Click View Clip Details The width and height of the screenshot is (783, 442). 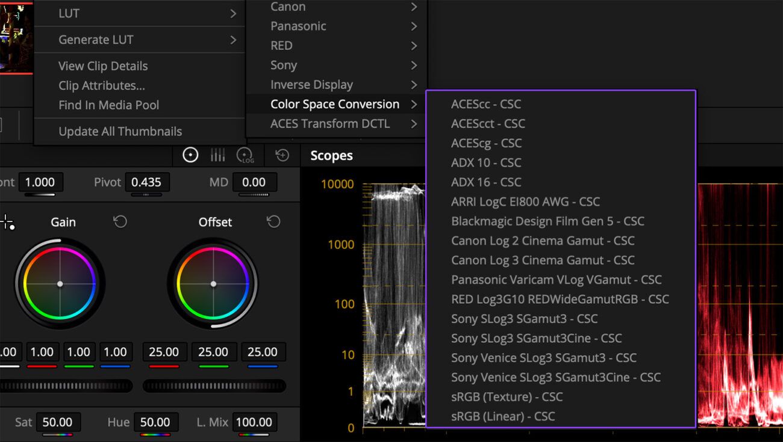[102, 66]
